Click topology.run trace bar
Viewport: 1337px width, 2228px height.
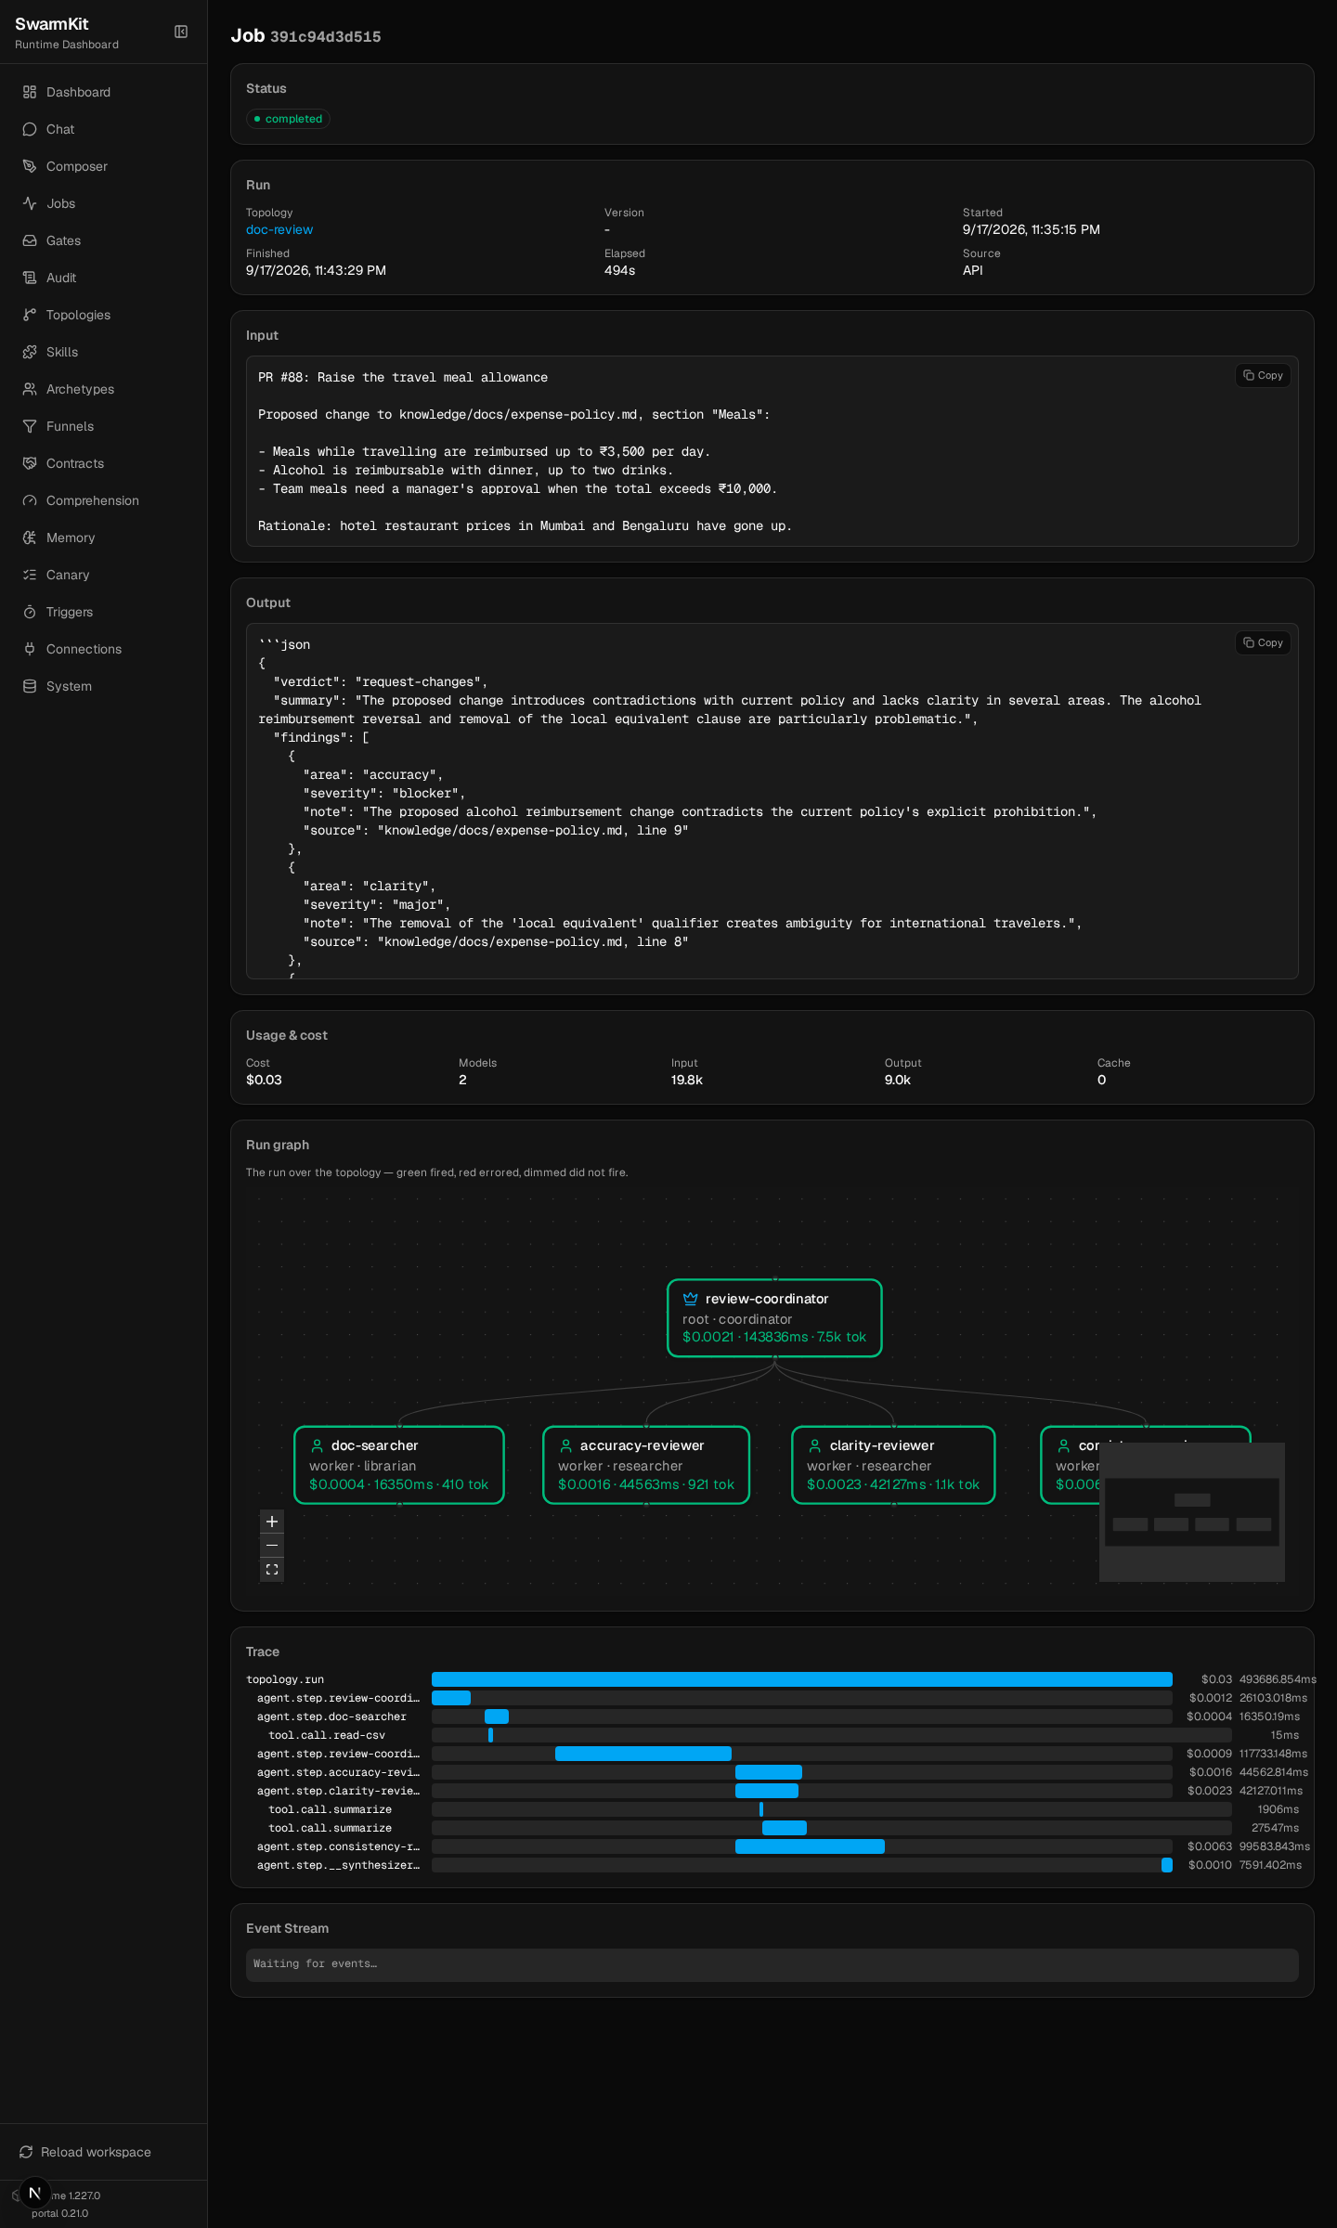pos(802,1679)
